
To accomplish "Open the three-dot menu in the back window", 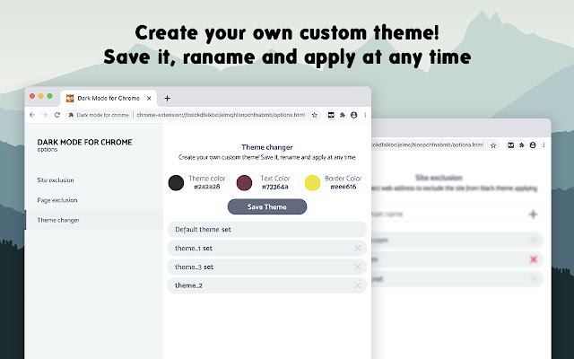I will click(544, 145).
